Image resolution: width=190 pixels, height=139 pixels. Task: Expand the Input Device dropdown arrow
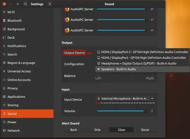pos(152,98)
